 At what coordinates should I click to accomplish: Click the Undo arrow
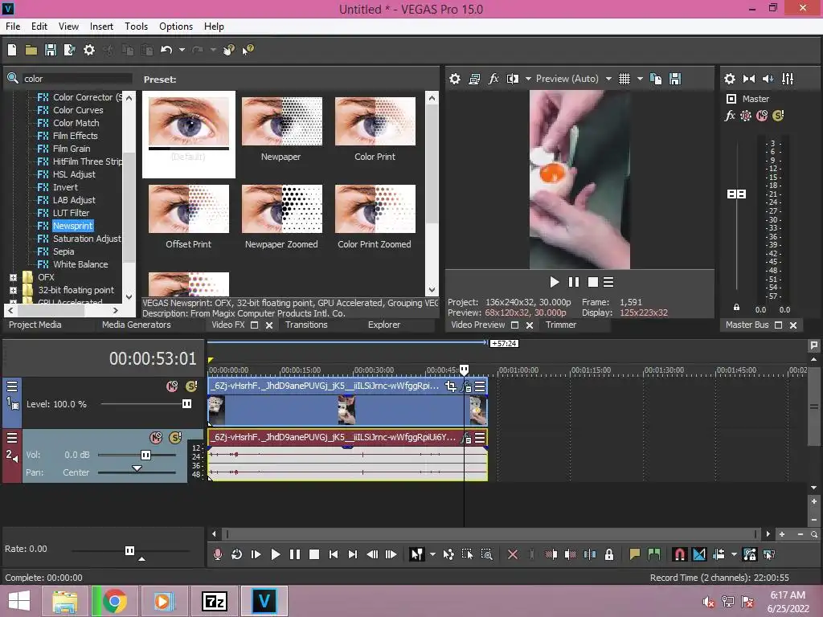[x=166, y=50]
